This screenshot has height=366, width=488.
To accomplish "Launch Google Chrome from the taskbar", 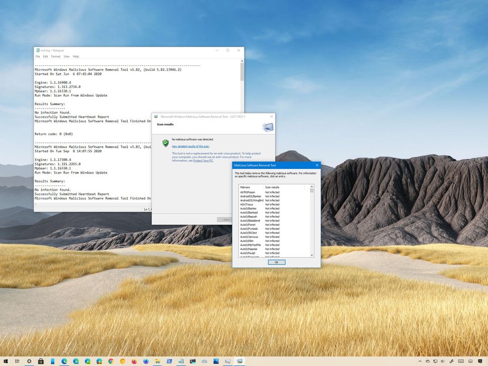I will 110,361.
